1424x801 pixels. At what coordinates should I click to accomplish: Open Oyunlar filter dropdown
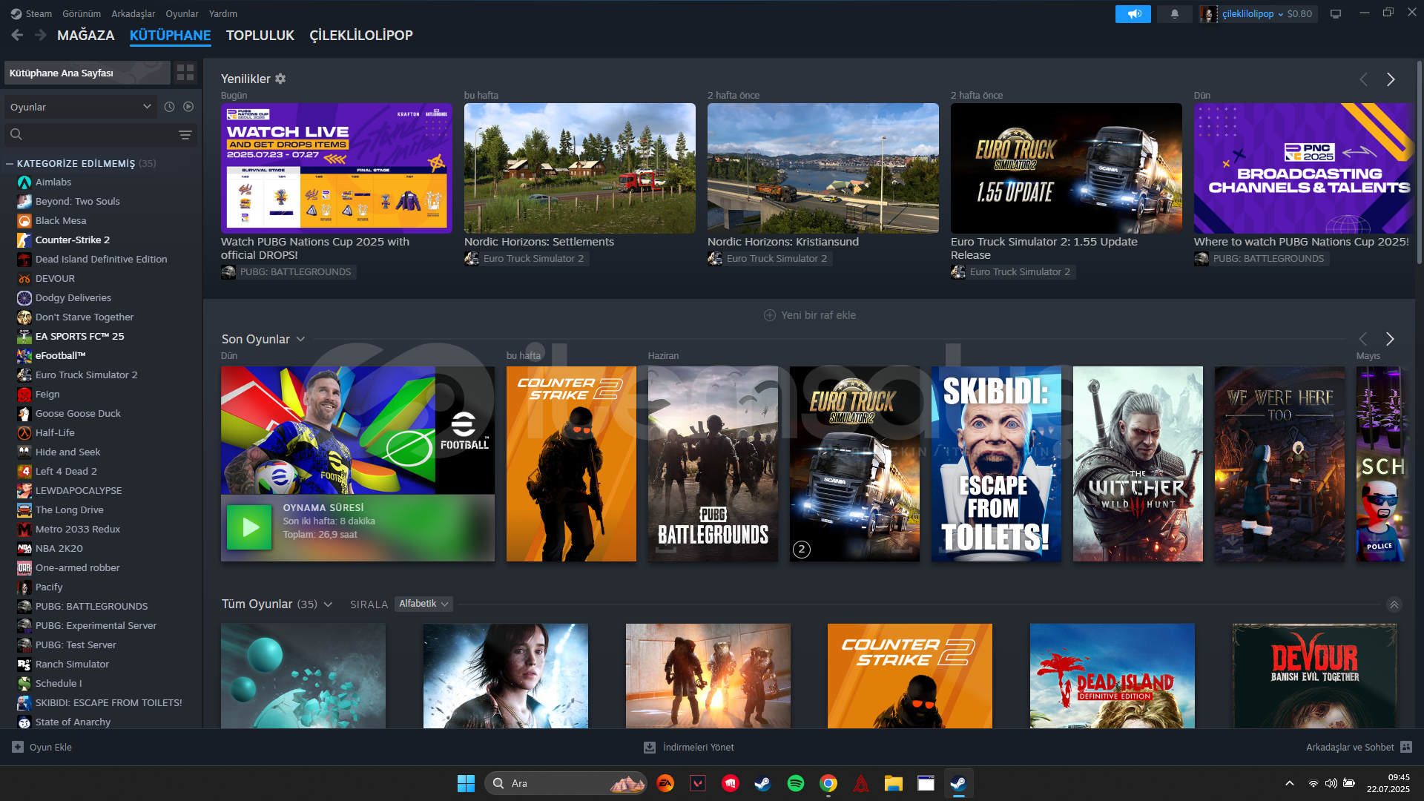(x=80, y=107)
